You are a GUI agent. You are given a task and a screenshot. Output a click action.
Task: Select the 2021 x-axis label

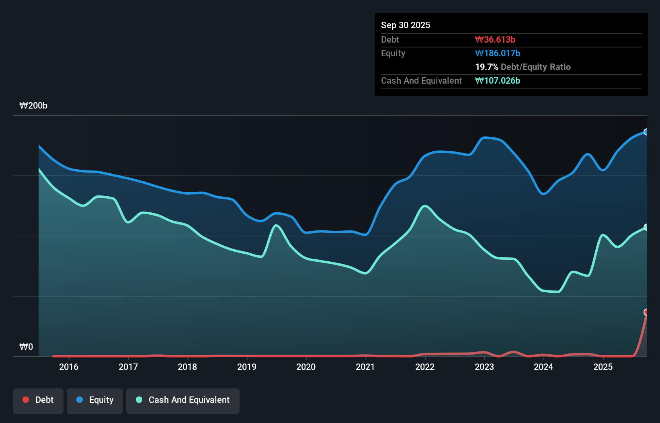[x=365, y=367]
